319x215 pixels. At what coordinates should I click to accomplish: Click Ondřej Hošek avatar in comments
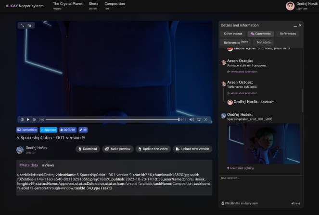coord(223,116)
